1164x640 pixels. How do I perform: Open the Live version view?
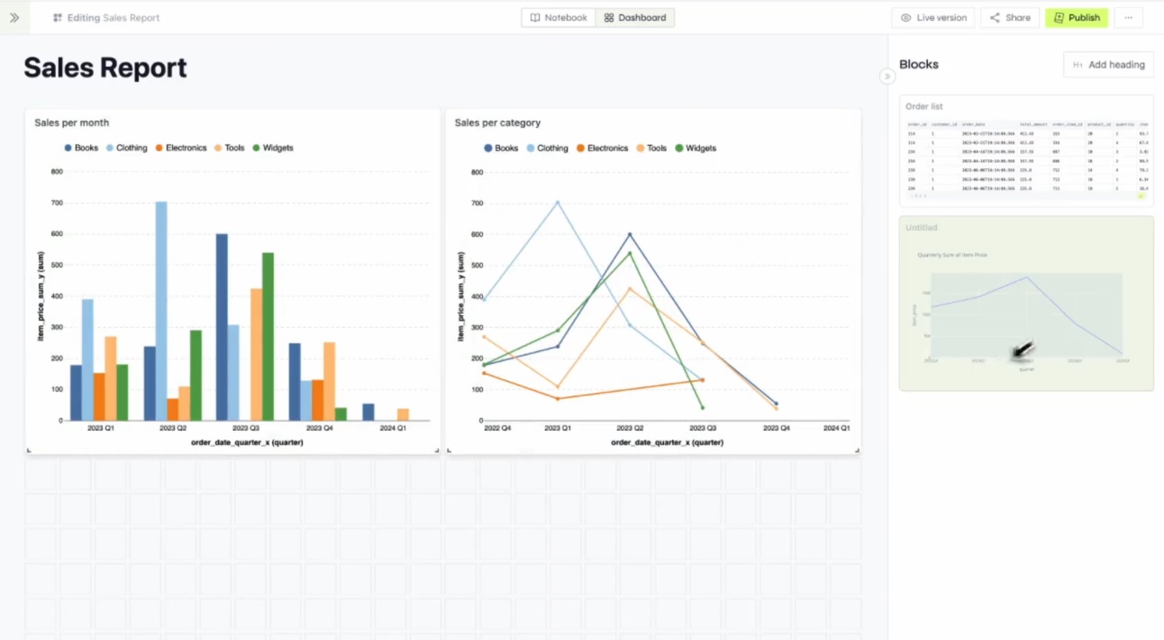click(933, 18)
